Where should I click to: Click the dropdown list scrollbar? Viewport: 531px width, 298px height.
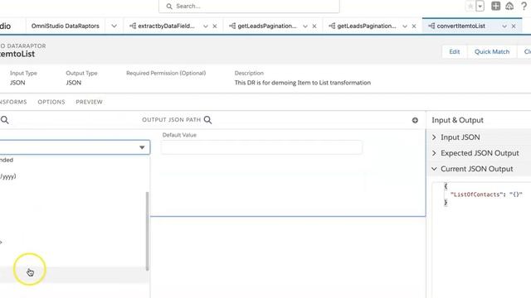147,231
